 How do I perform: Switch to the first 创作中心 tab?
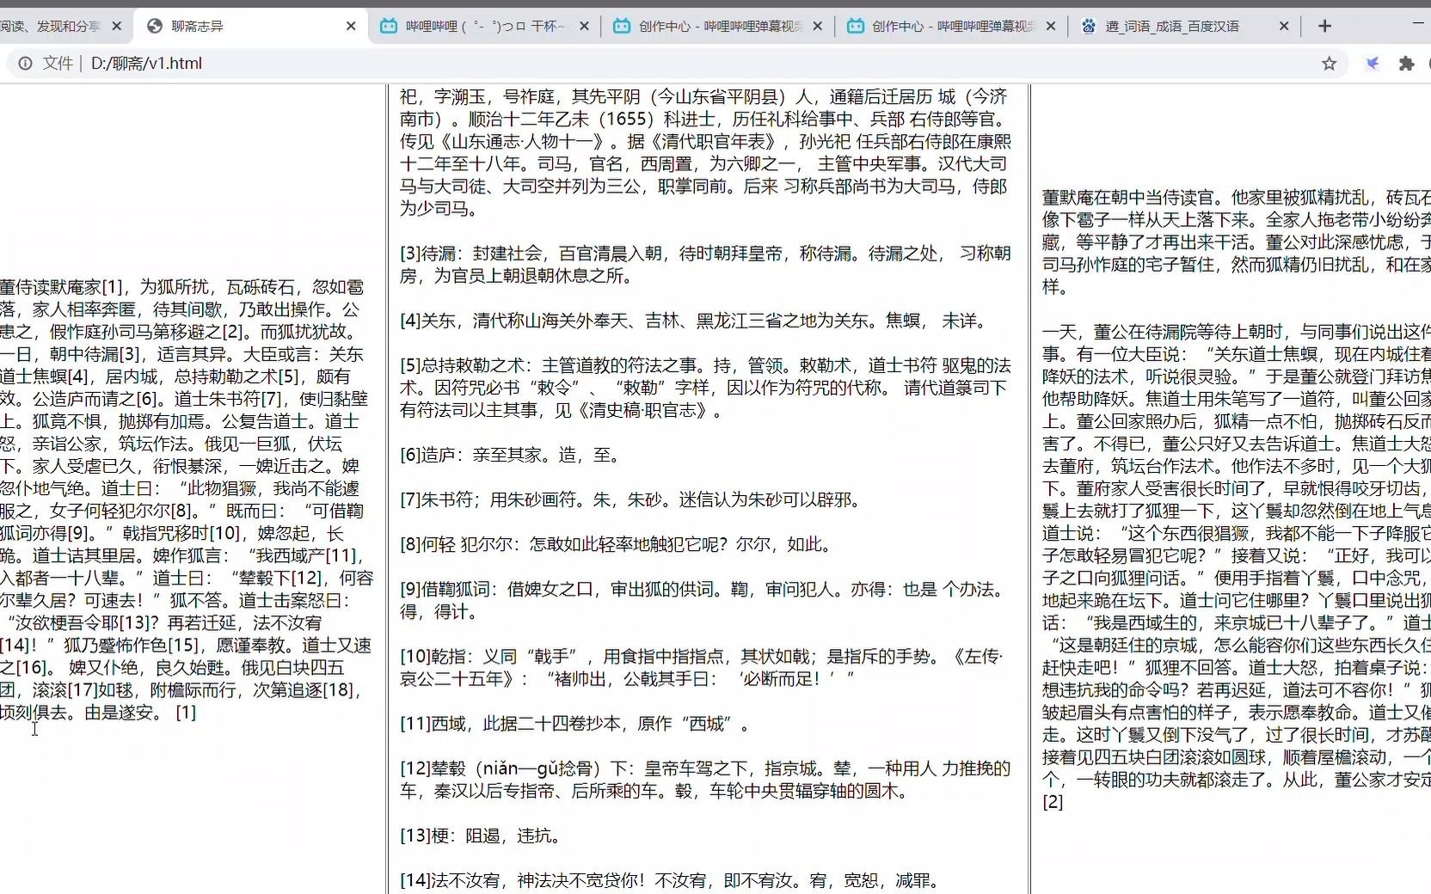(x=718, y=27)
